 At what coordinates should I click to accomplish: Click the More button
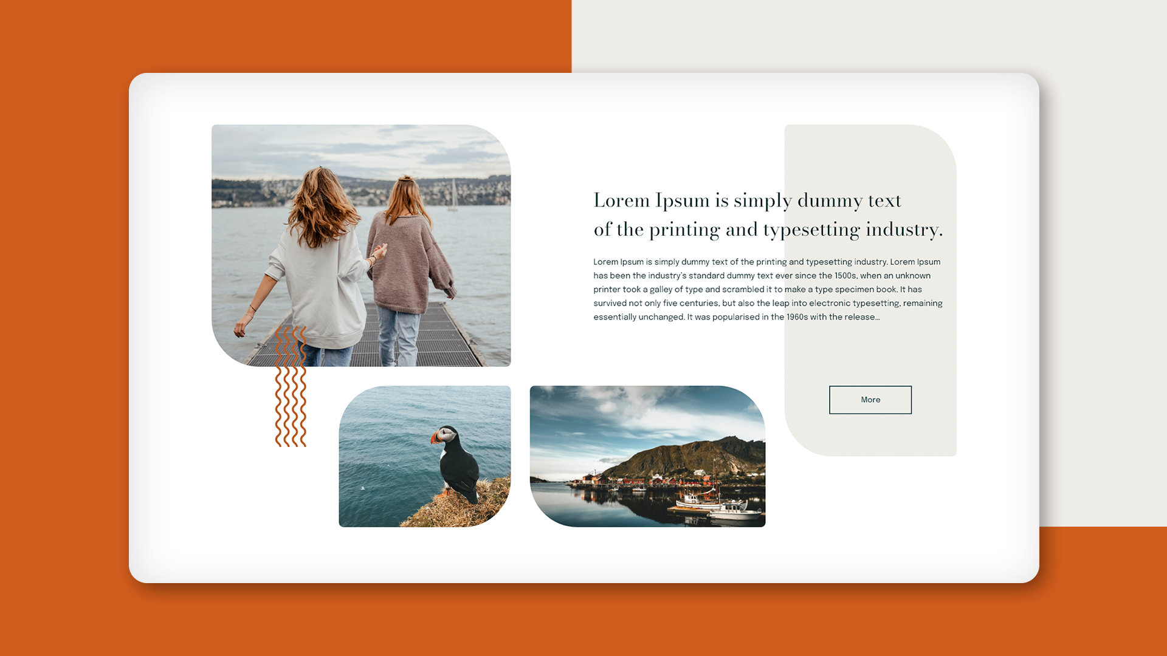[x=870, y=400]
